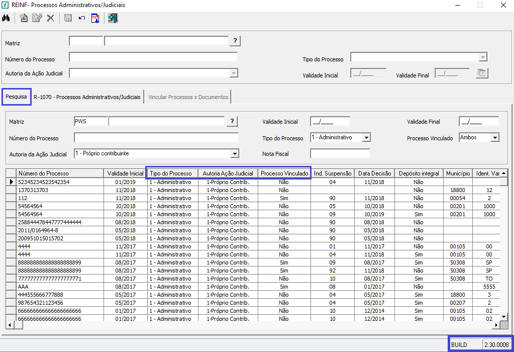The width and height of the screenshot is (514, 352).
Task: Open Autoria '1 - Próprio contribuinte' dropdown
Action: 234,153
